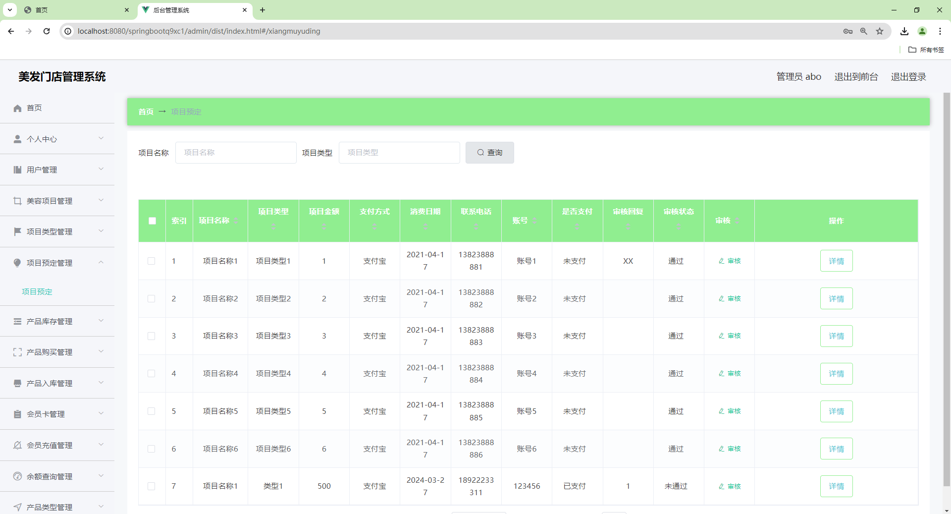This screenshot has width=951, height=514.
Task: Click the person icon for 个人中心
Action: point(17,139)
